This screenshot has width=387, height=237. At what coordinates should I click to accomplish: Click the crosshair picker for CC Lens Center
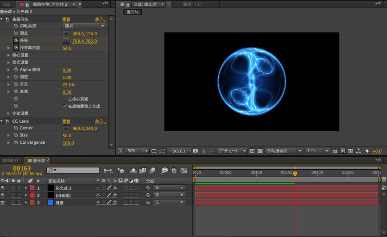coord(66,128)
